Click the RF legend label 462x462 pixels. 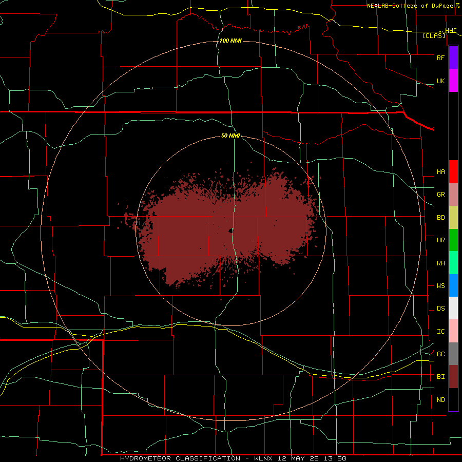(x=440, y=58)
